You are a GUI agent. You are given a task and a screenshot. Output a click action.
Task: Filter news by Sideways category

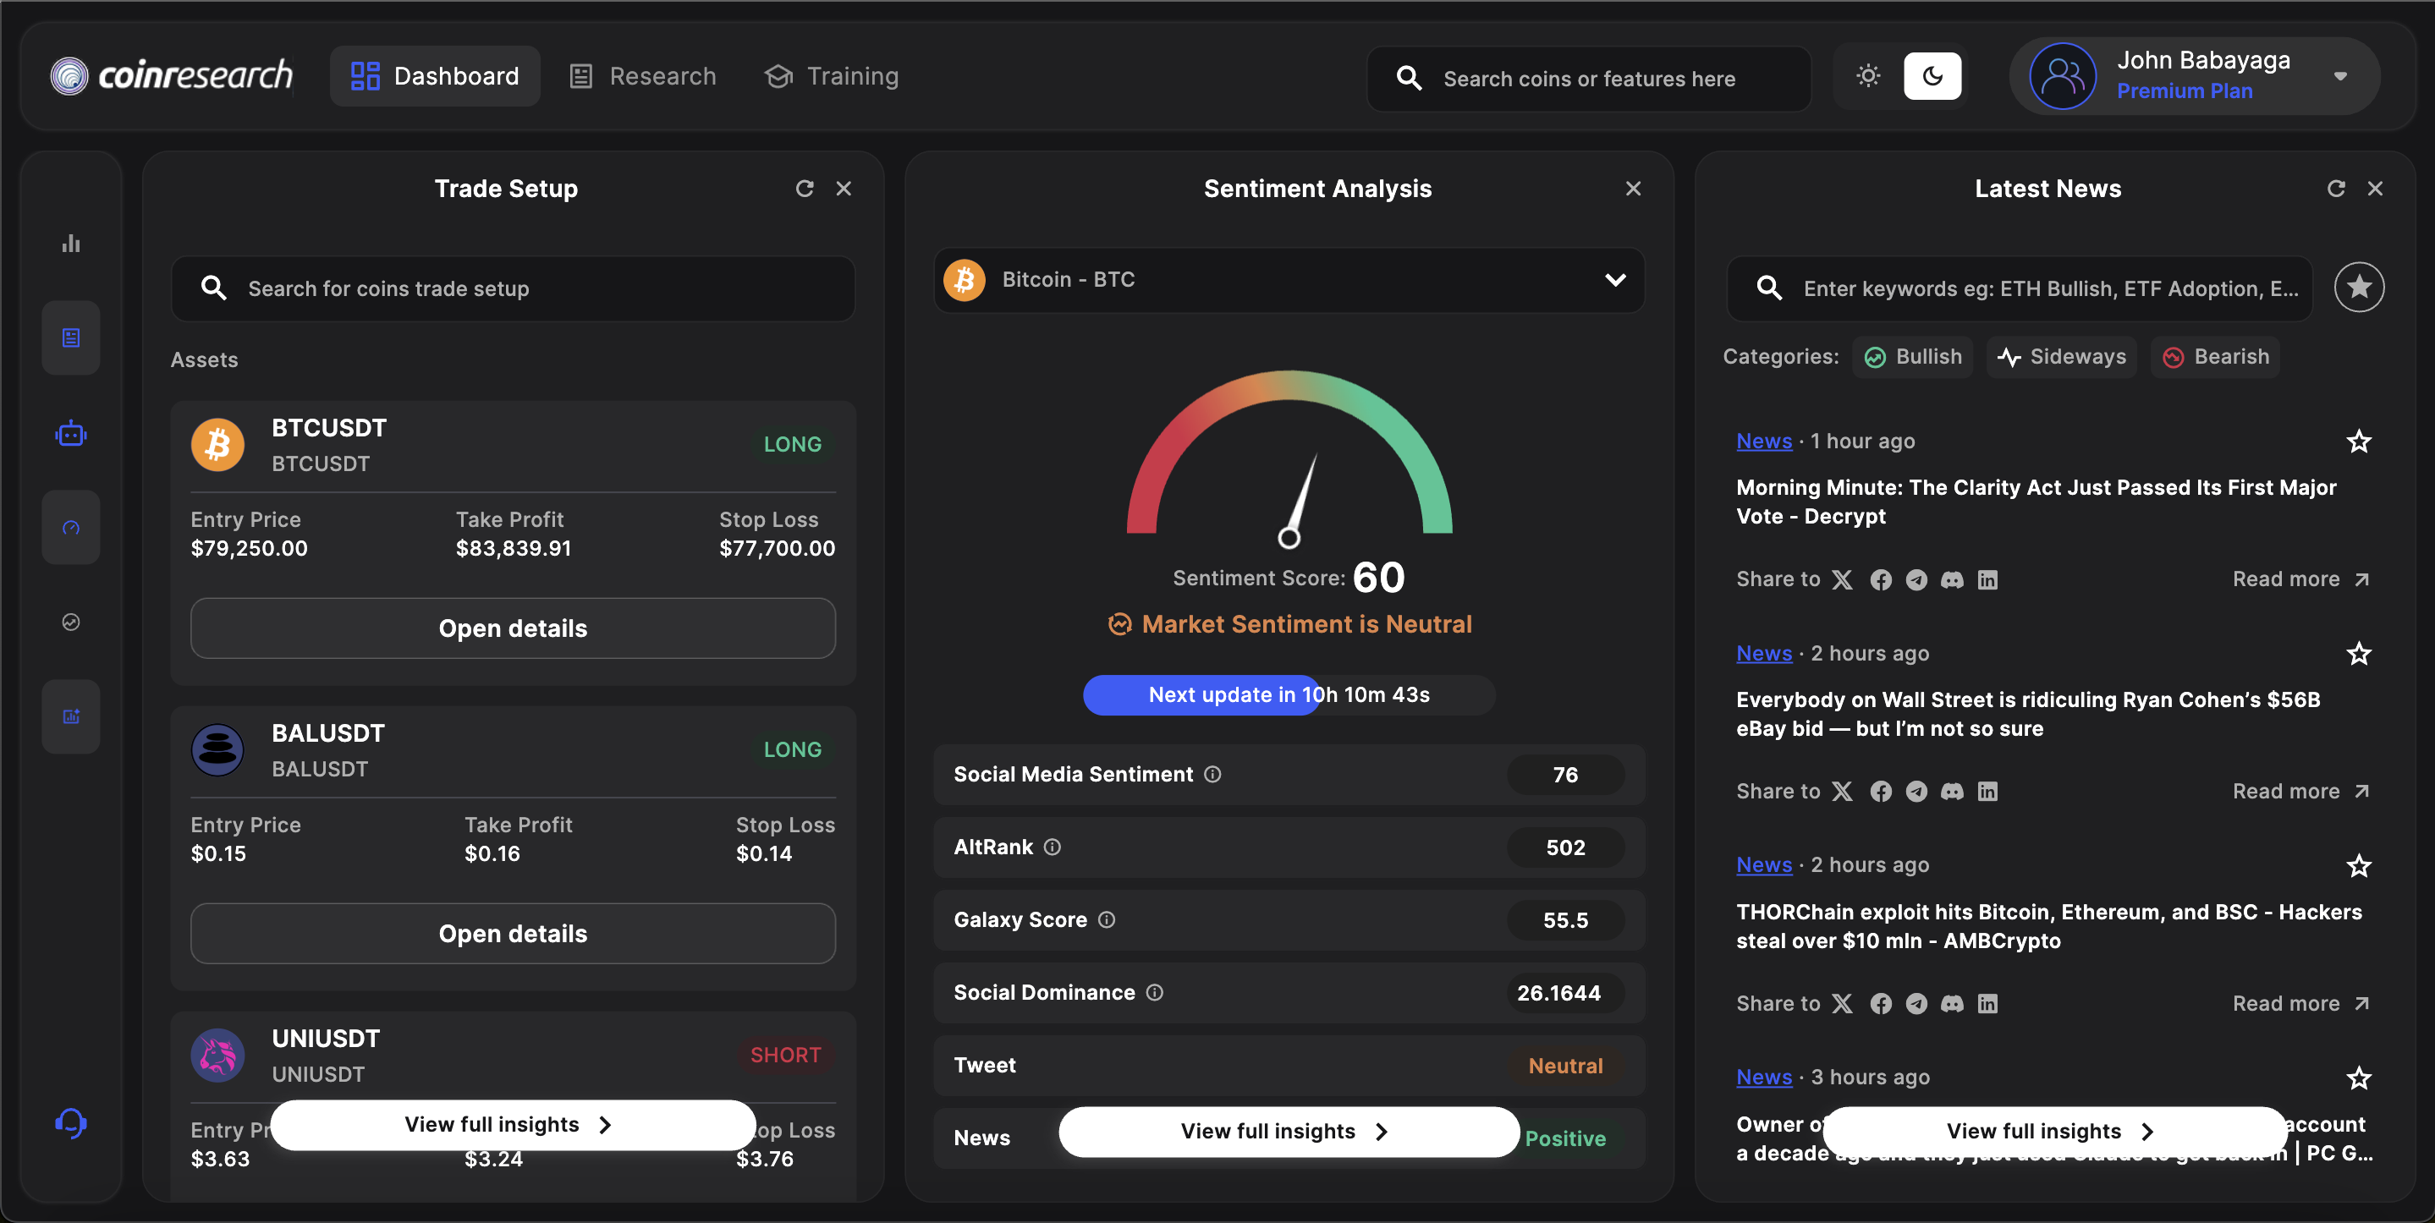(2062, 357)
